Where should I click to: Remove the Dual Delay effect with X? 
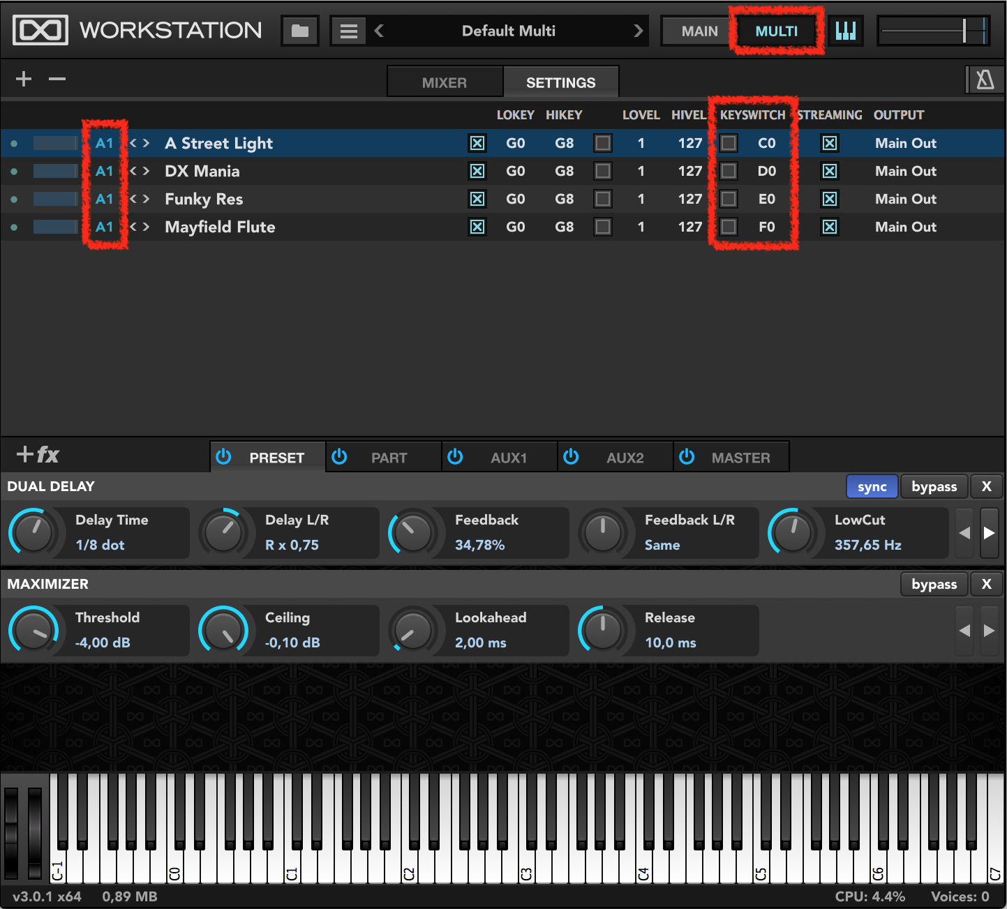click(986, 486)
